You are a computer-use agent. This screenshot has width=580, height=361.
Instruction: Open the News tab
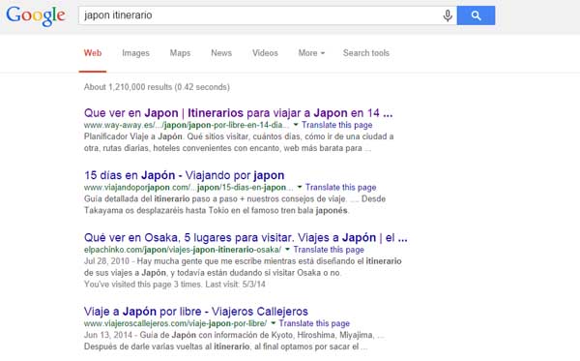pos(221,53)
